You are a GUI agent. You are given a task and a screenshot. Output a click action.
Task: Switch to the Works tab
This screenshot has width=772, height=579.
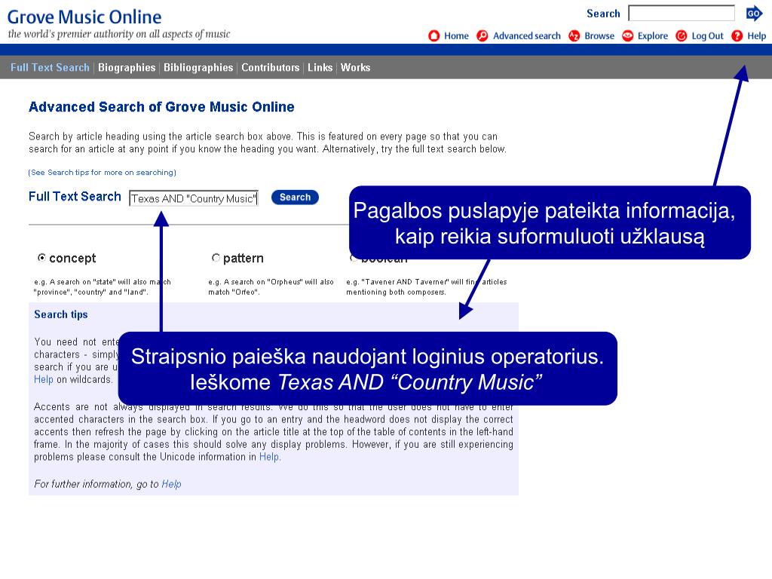pos(356,67)
